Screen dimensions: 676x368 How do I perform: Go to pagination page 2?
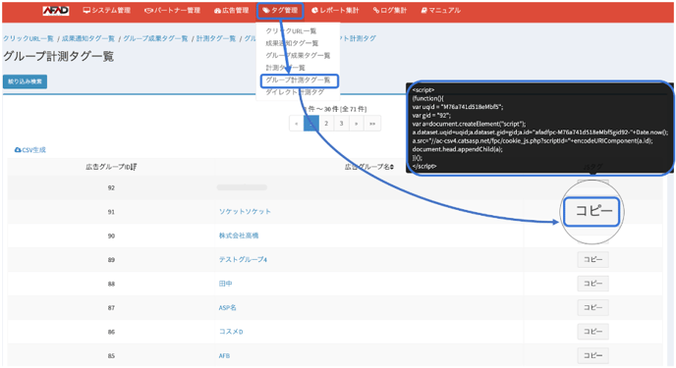326,124
